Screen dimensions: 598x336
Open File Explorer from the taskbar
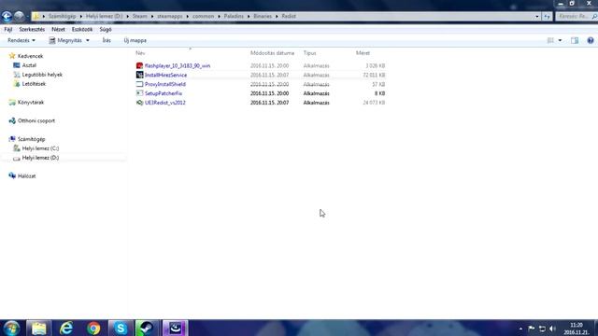click(x=38, y=328)
